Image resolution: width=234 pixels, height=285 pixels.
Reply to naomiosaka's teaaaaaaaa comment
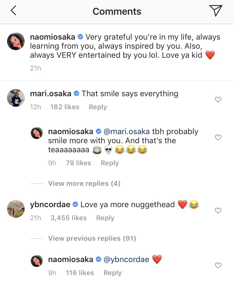tap(110, 163)
